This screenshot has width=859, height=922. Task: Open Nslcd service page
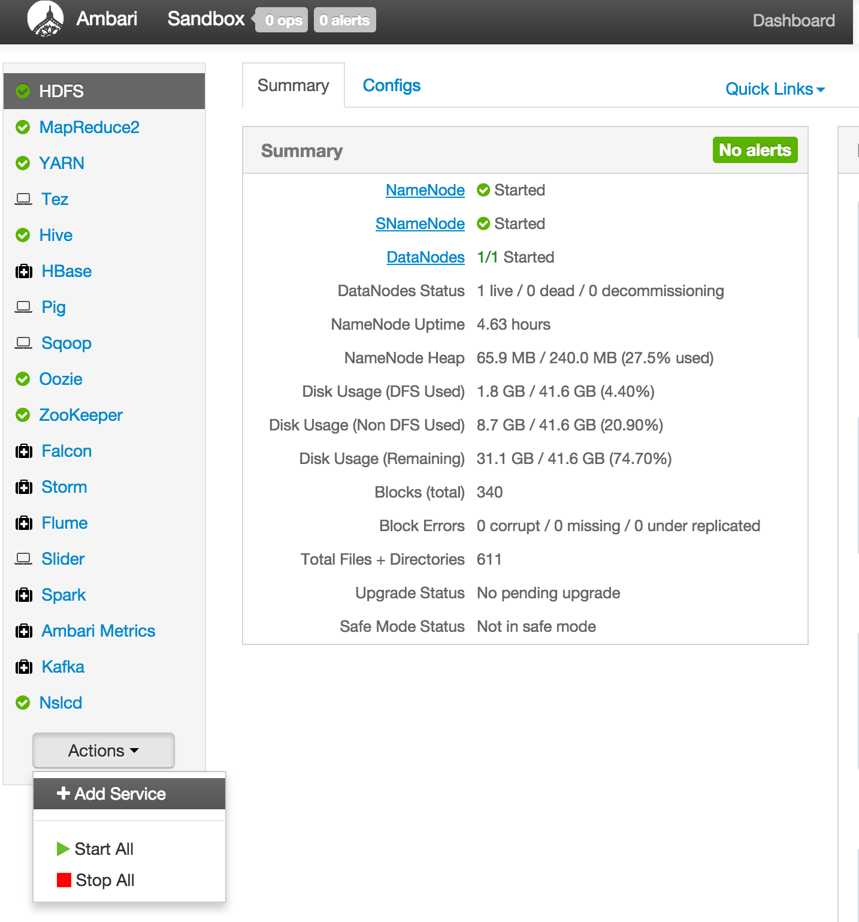[x=61, y=703]
